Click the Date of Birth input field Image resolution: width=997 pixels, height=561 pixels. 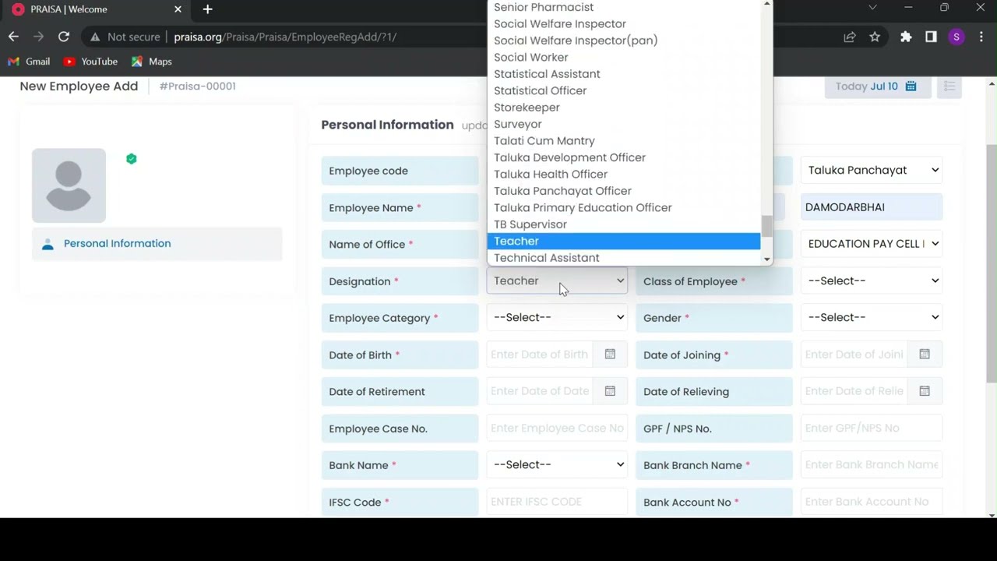point(540,355)
